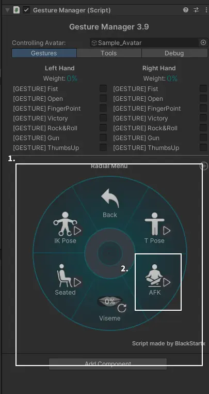Click the Left Hand Weight 0% value
This screenshot has width=209, height=394.
(72, 79)
